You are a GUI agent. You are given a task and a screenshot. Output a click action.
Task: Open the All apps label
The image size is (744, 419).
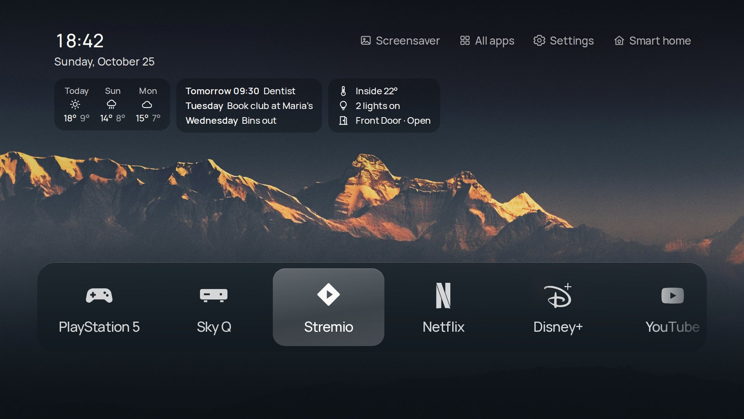495,41
